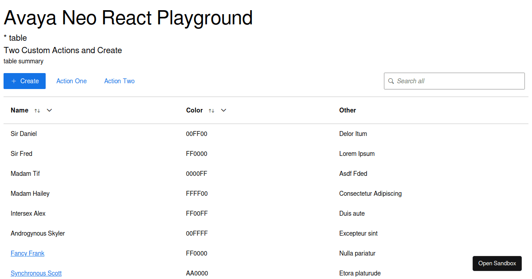Select the Androgynous Skyler name cell
The height and width of the screenshot is (279, 532).
(x=38, y=233)
